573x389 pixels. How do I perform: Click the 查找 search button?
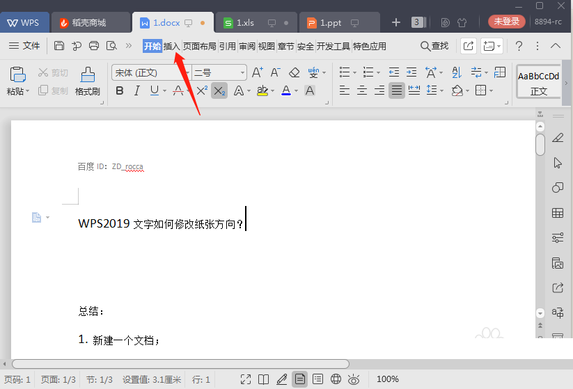pos(434,46)
